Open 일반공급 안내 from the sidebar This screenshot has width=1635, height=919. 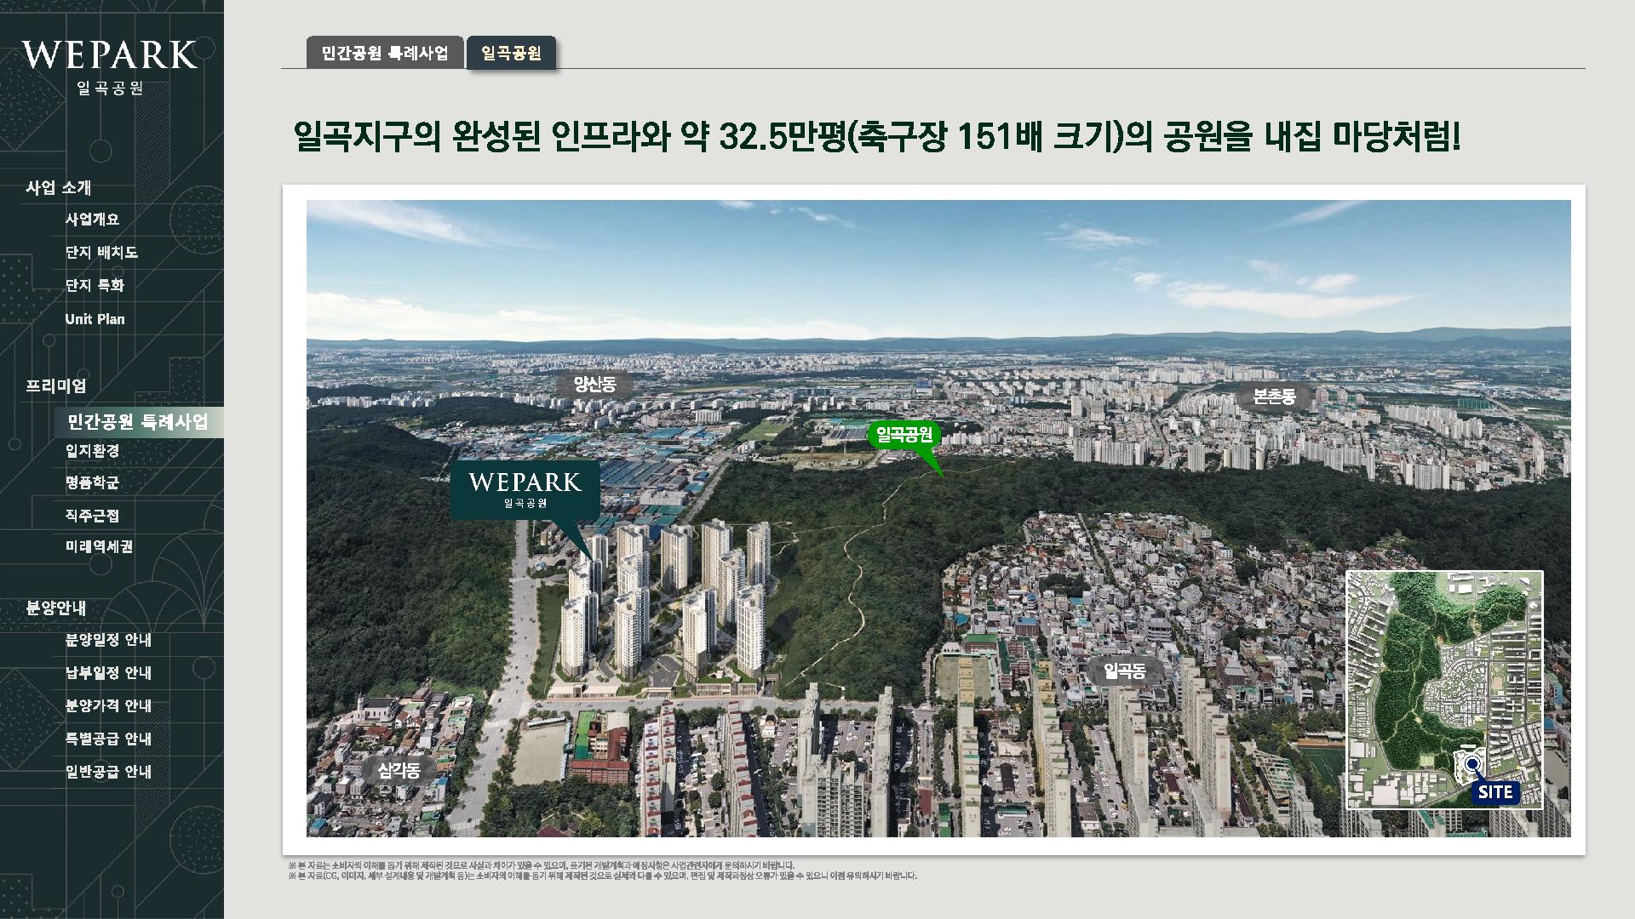[108, 772]
